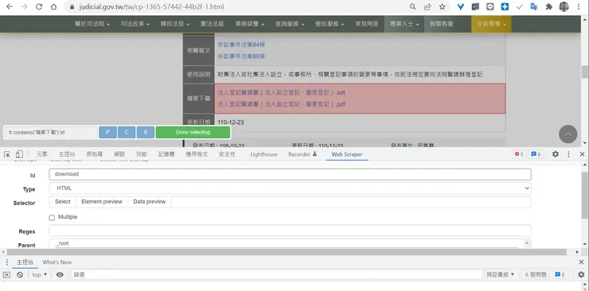Click the Select button for Selector
This screenshot has height=291, width=589.
click(x=63, y=202)
